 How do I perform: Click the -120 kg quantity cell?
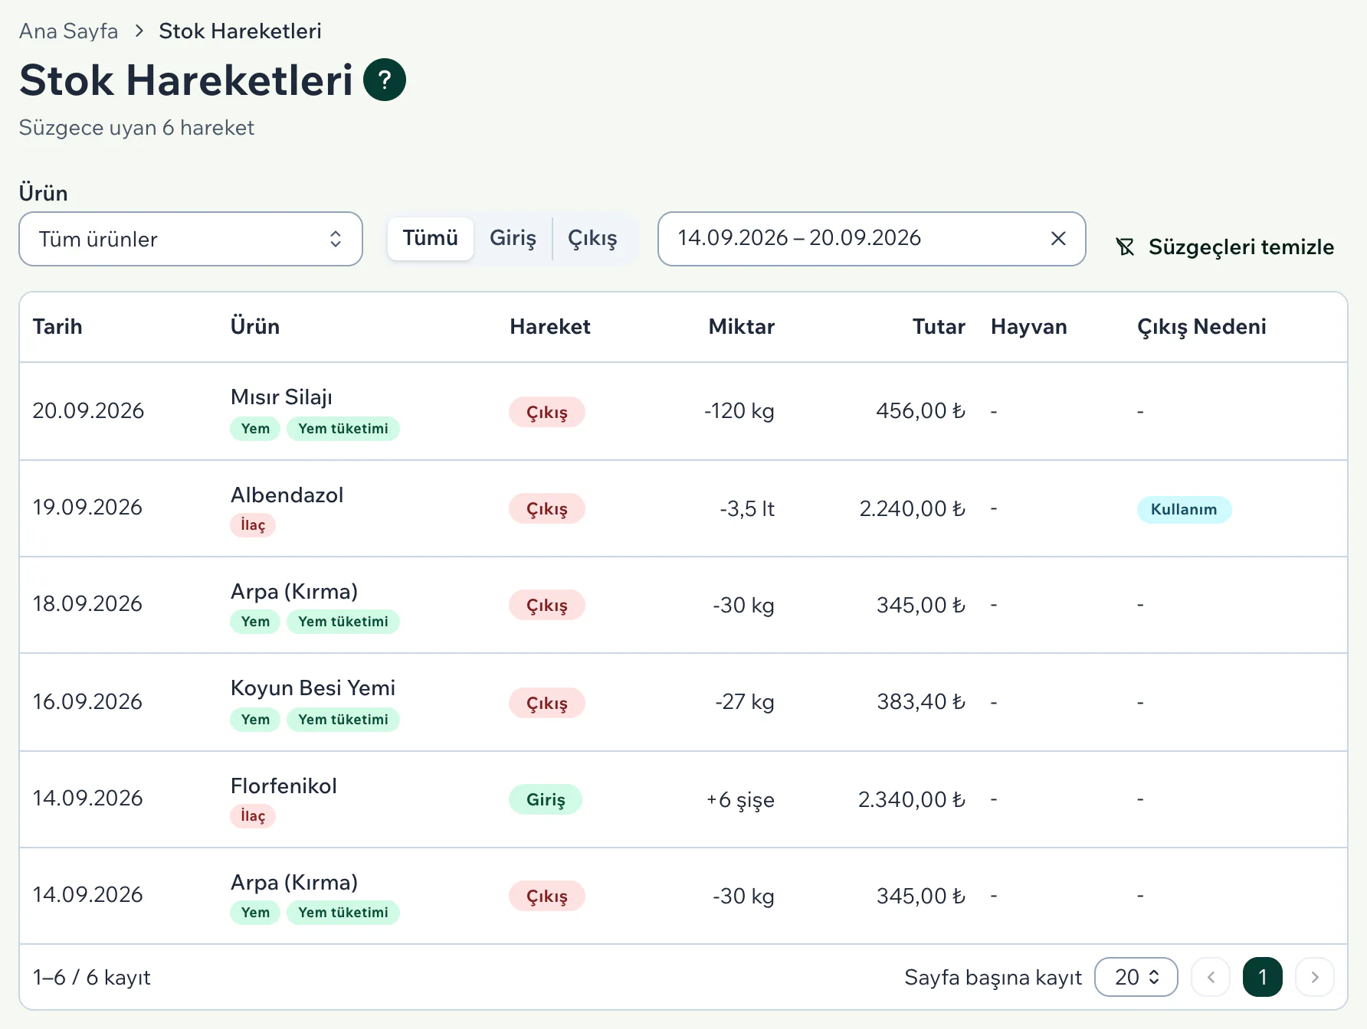(x=739, y=411)
